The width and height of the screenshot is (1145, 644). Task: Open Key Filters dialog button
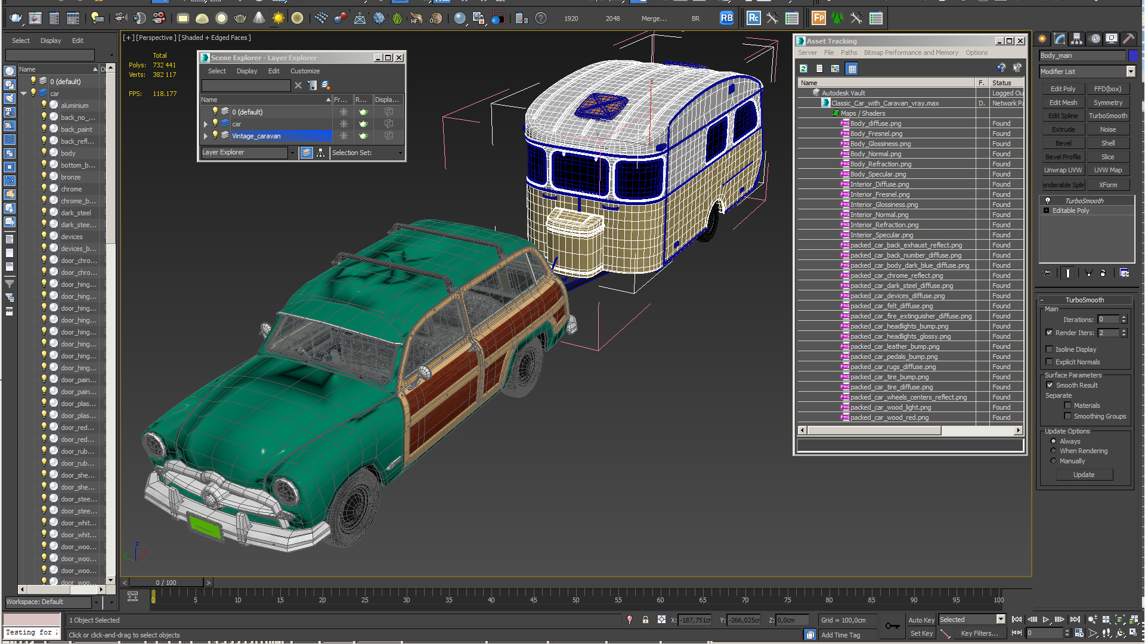tap(979, 633)
